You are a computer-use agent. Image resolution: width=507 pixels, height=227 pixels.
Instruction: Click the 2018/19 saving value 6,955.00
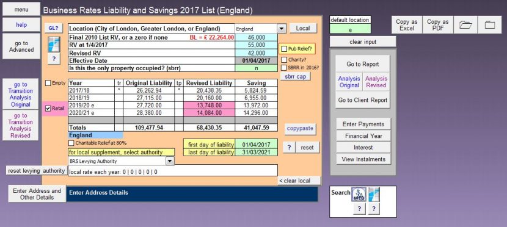pyautogui.click(x=256, y=98)
